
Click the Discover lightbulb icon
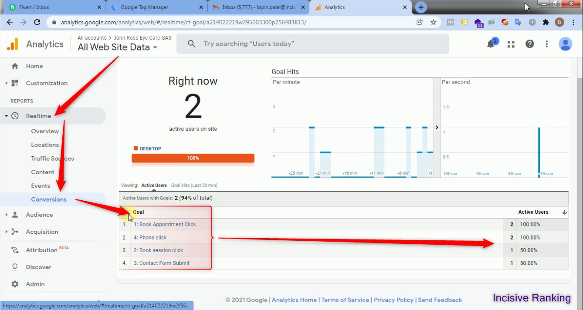(15, 267)
